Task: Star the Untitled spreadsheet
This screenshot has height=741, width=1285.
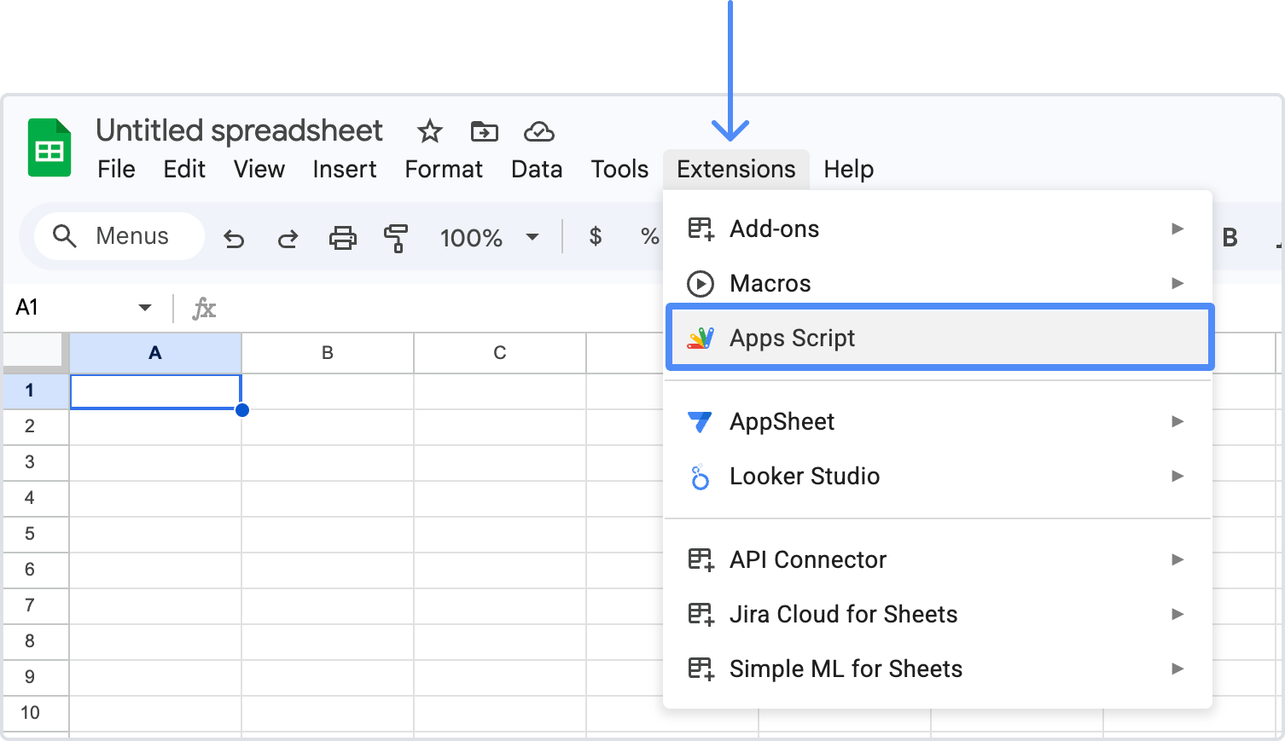Action: tap(430, 131)
